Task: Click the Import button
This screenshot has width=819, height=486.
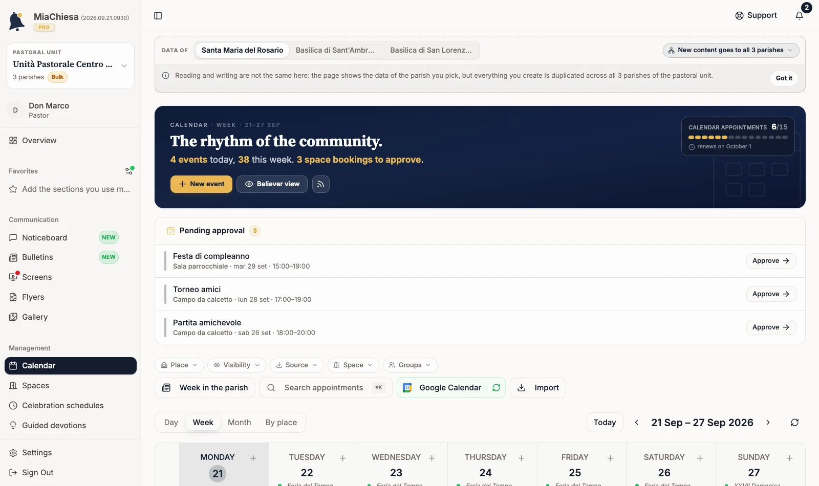Action: coord(538,388)
